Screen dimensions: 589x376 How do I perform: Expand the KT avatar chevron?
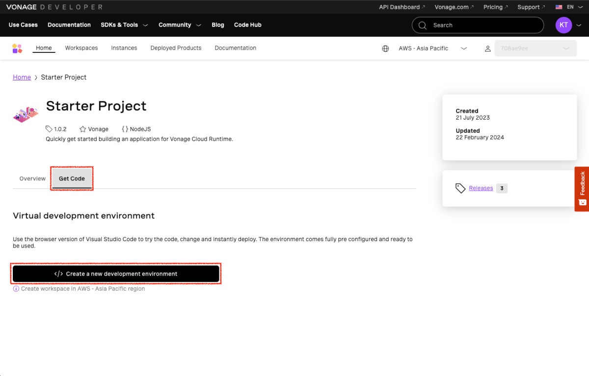point(580,25)
